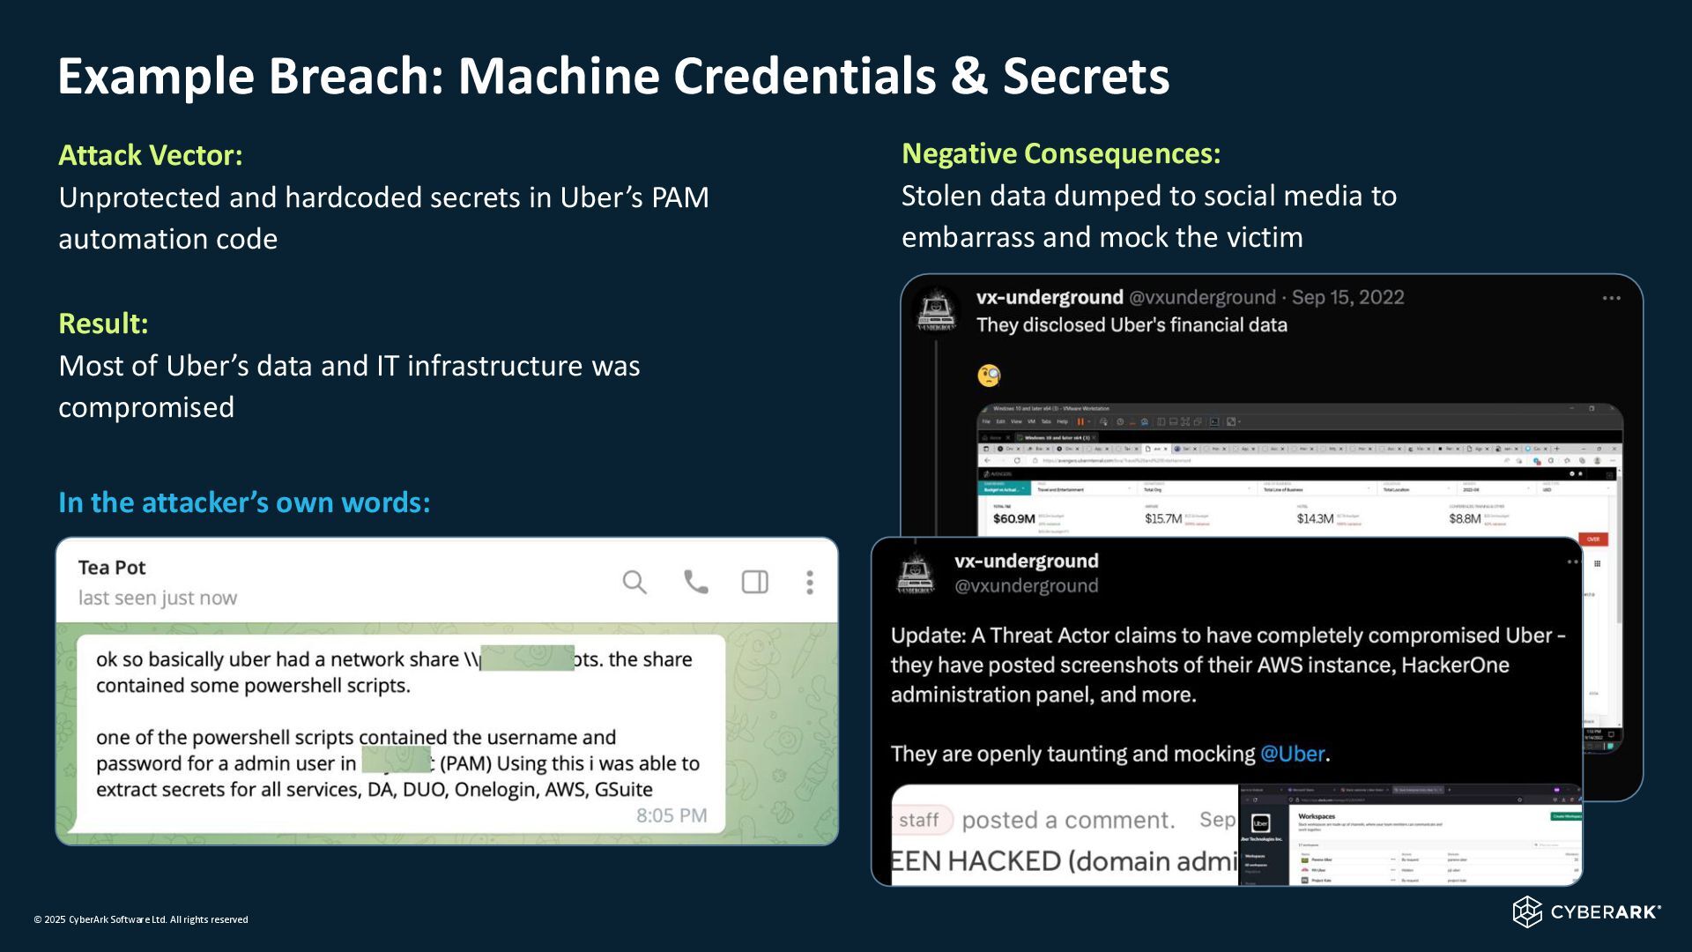
Task: Click the vx-underground avatar on the top tweet
Action: [x=936, y=312]
